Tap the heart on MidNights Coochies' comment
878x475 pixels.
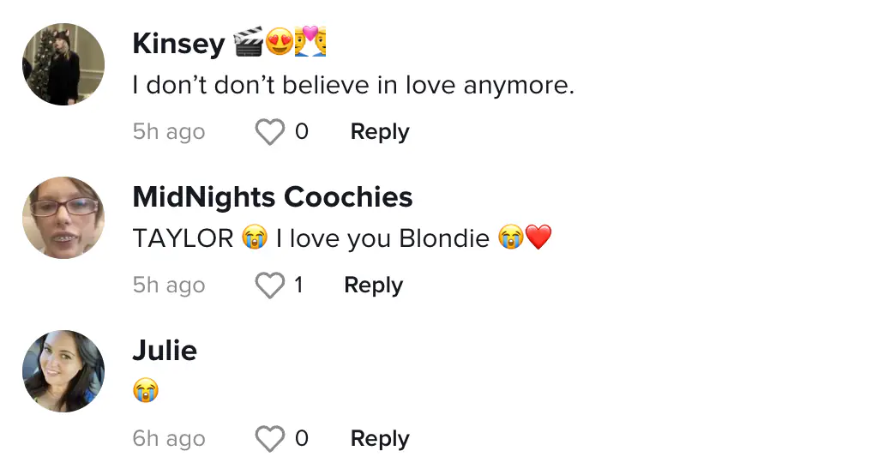(270, 286)
